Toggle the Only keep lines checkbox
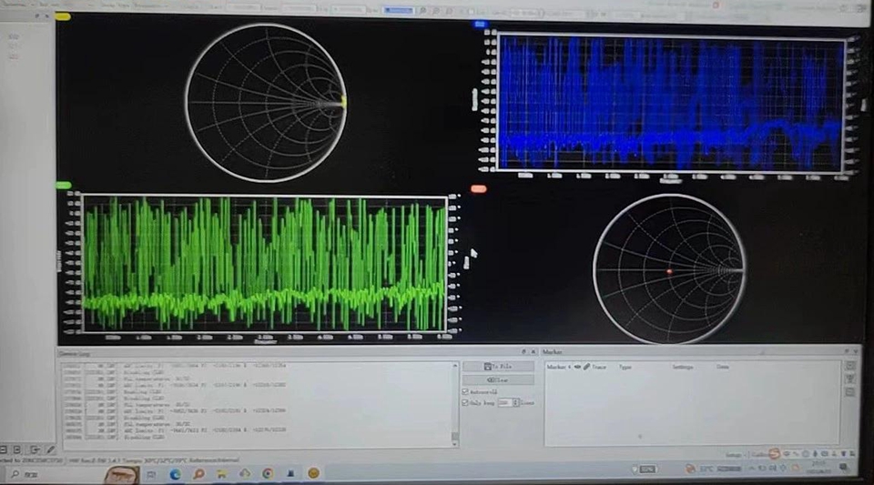 466,401
